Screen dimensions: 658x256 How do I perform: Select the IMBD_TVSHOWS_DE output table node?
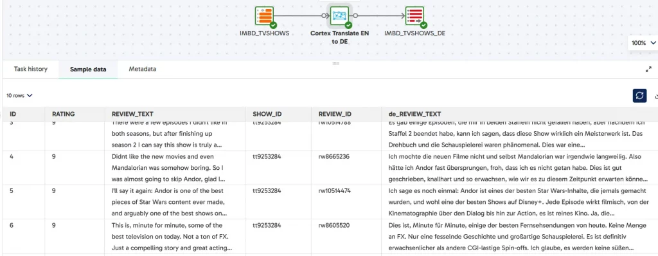[x=414, y=16]
